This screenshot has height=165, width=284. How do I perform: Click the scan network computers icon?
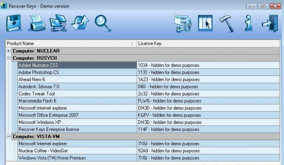coord(58,23)
